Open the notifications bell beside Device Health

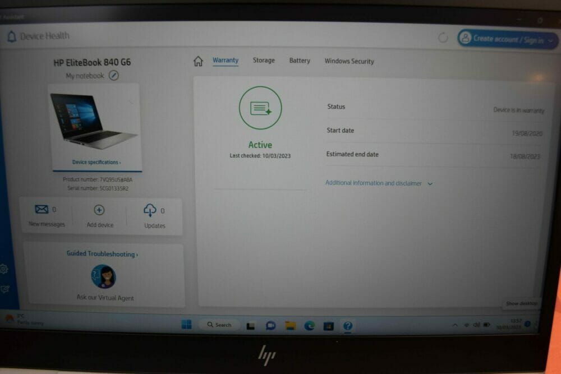pos(12,36)
